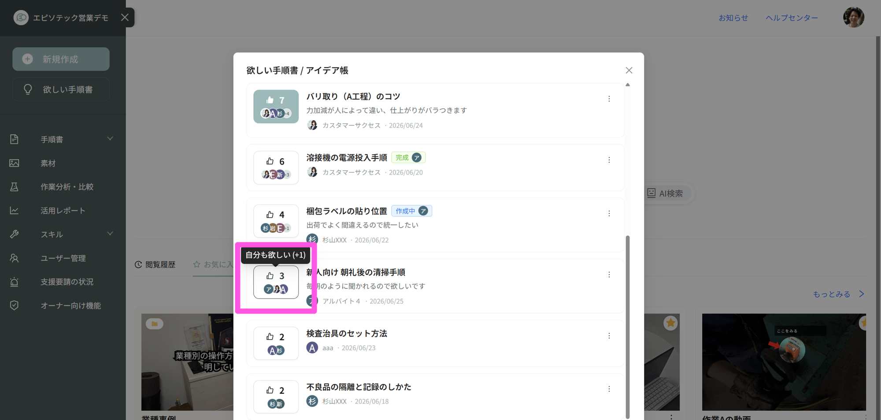Screen dimensions: 881x420
Task: Click the title 溶接機の電源投入手順
Action: pos(347,157)
